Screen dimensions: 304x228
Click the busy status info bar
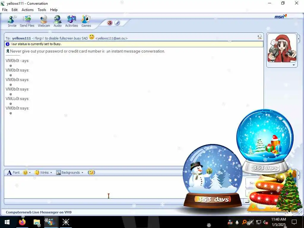[x=134, y=44]
